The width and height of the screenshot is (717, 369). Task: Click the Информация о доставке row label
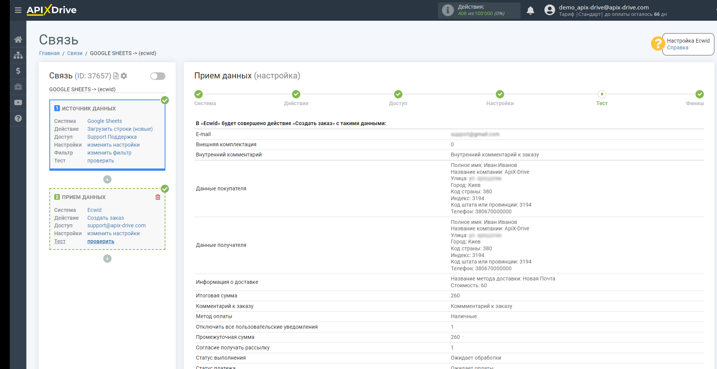(227, 282)
